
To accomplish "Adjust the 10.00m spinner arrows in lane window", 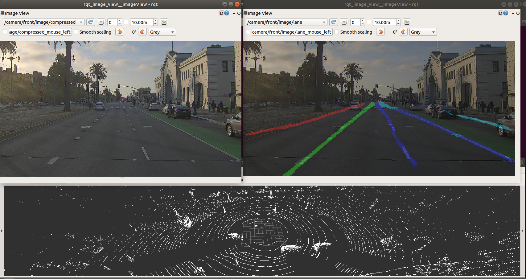I will pos(398,22).
